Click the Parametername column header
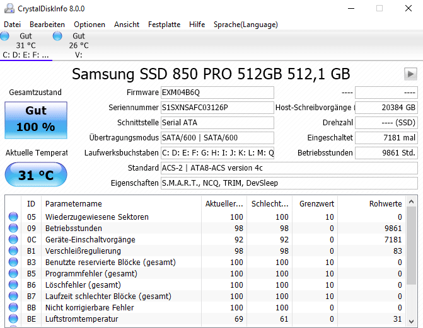Screen dimensions: 423x328 pos(121,204)
